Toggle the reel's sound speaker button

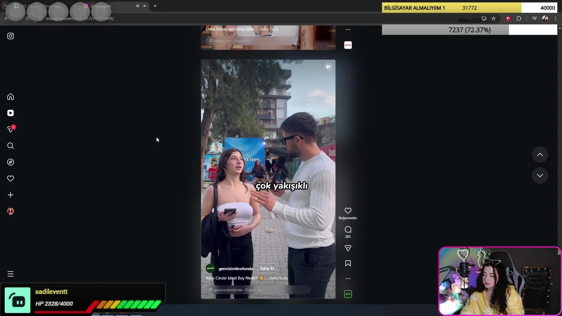pos(328,67)
